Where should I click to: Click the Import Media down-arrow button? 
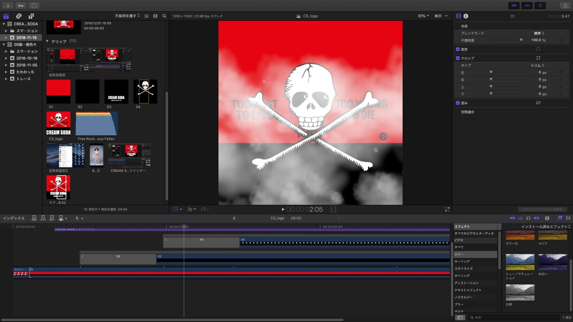[x=8, y=6]
